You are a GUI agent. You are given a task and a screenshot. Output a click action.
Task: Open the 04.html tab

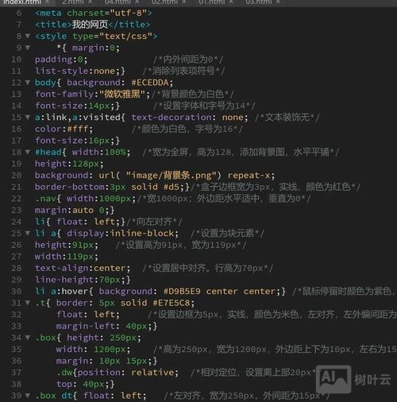[x=118, y=2]
